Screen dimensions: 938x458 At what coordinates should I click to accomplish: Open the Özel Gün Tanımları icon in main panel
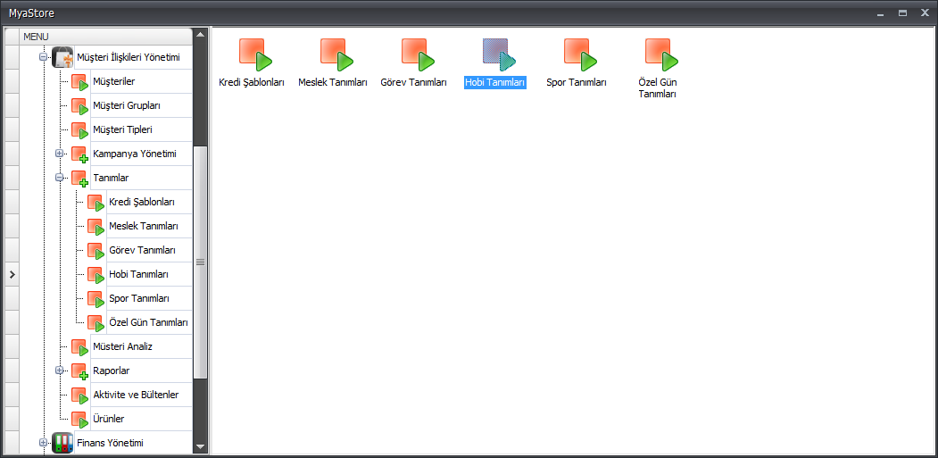[x=658, y=55]
